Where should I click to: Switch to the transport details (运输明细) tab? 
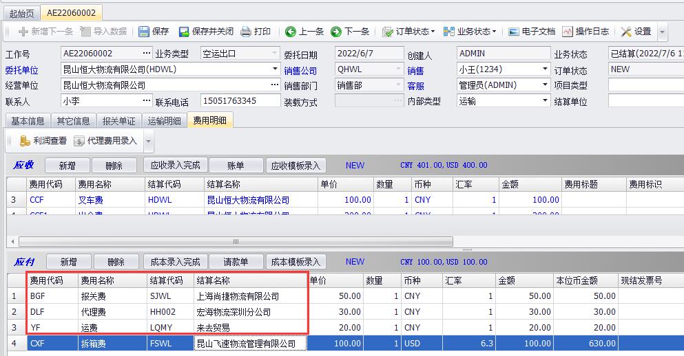pyautogui.click(x=164, y=121)
